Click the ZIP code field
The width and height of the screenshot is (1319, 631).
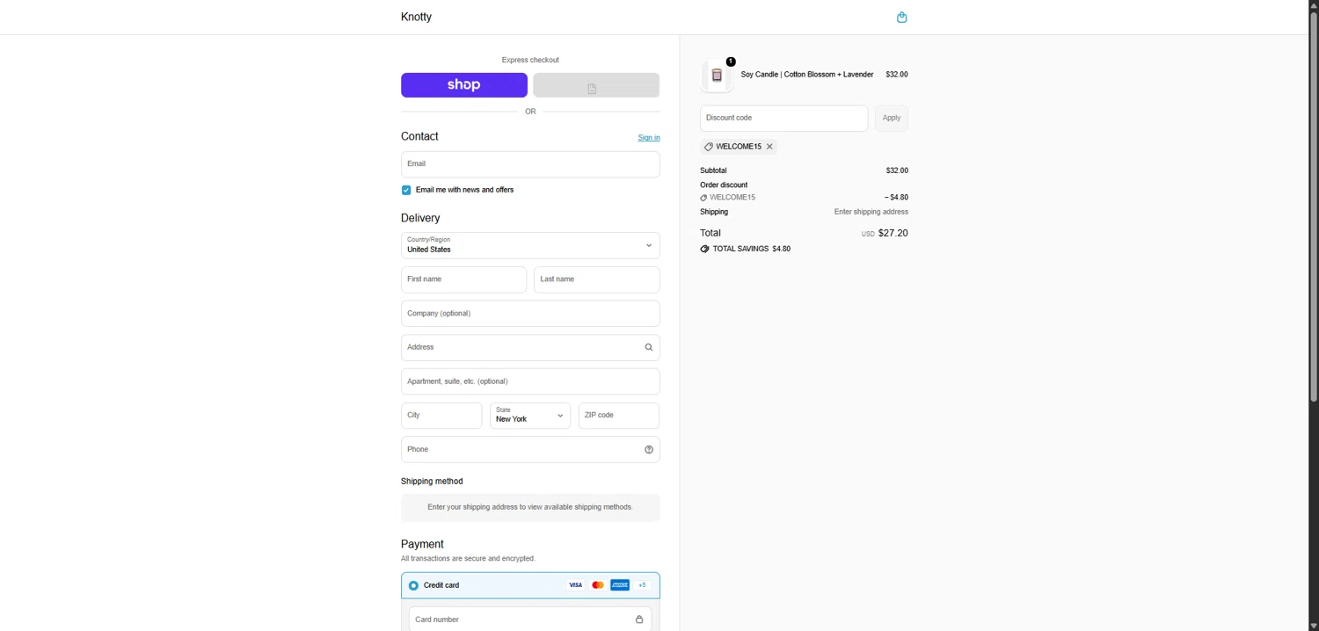[x=619, y=416]
